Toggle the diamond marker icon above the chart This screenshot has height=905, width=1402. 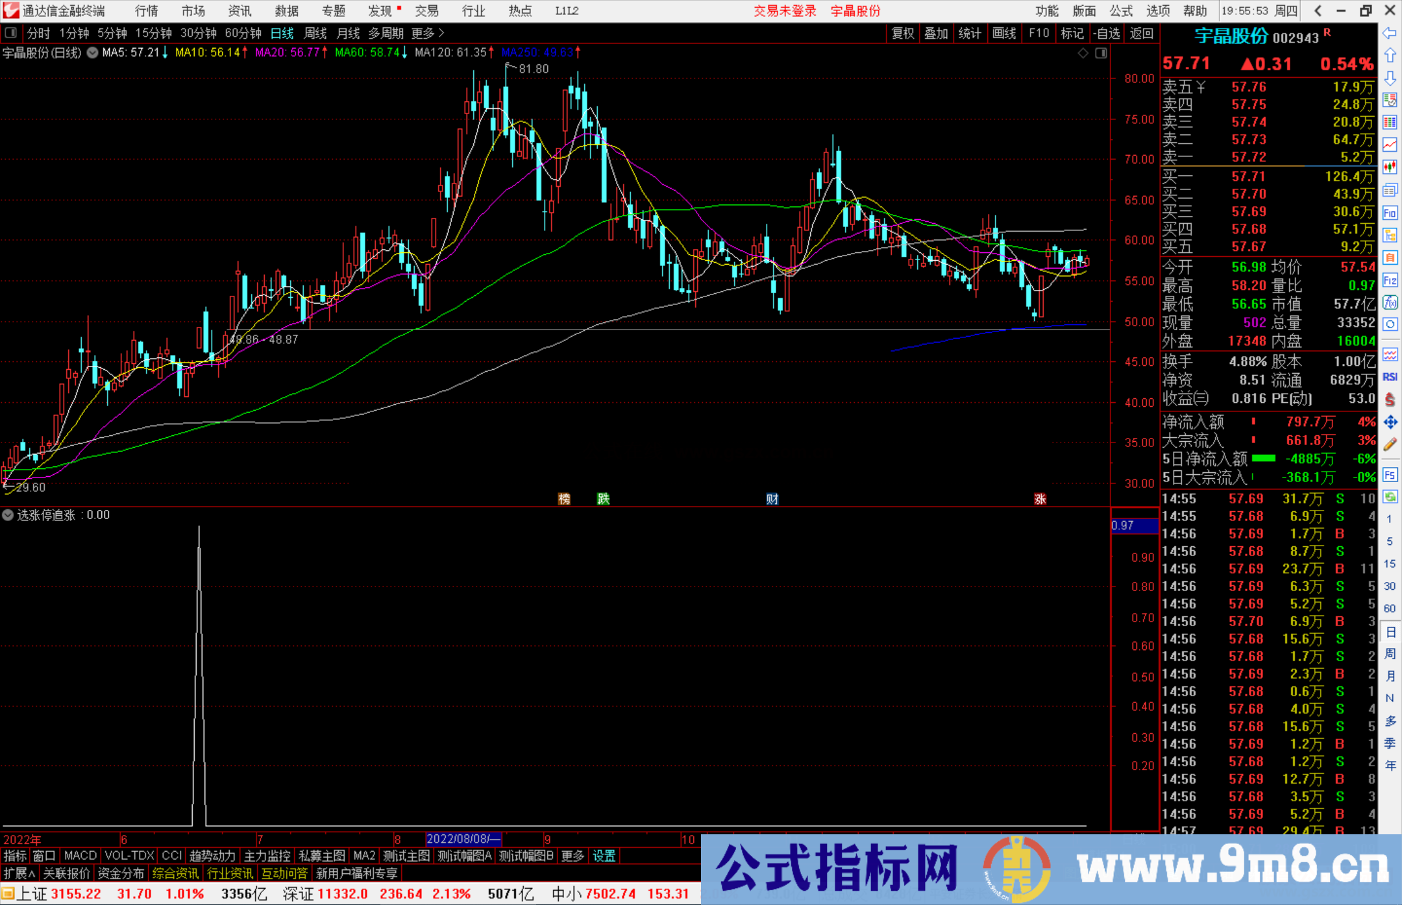point(1083,53)
